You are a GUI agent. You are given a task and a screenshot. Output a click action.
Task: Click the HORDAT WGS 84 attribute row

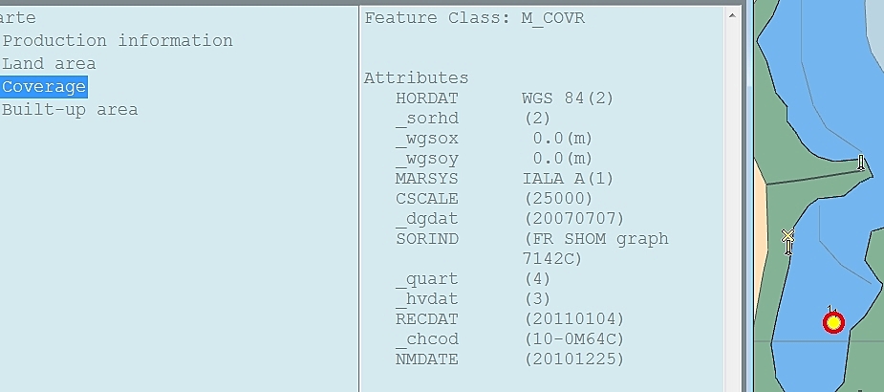[504, 98]
